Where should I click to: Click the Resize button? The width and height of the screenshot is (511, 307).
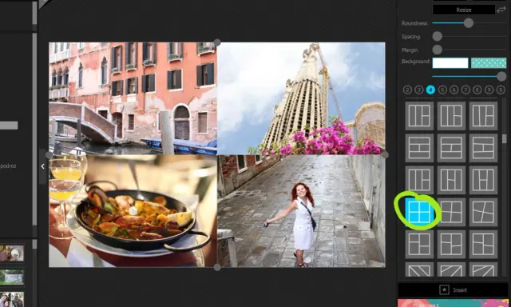[464, 10]
